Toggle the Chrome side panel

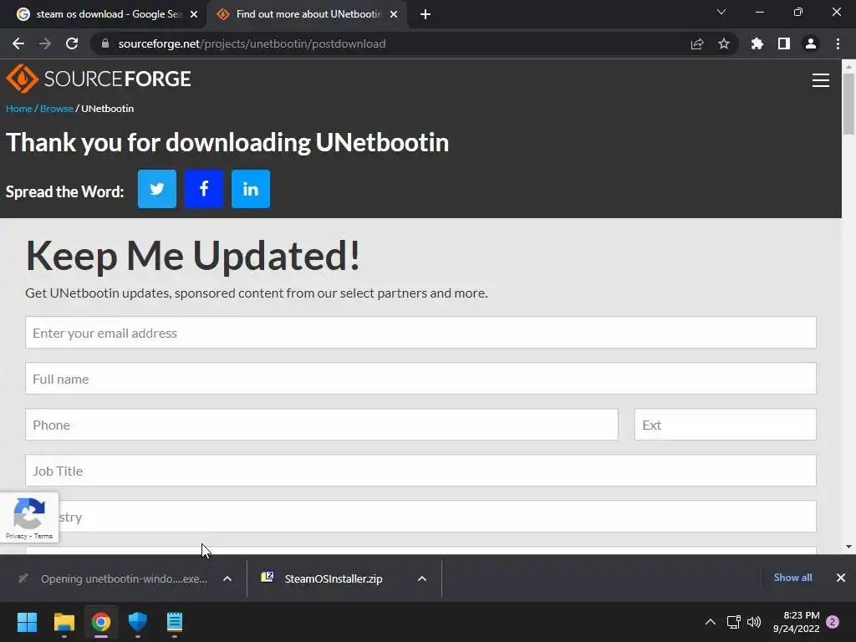point(784,43)
